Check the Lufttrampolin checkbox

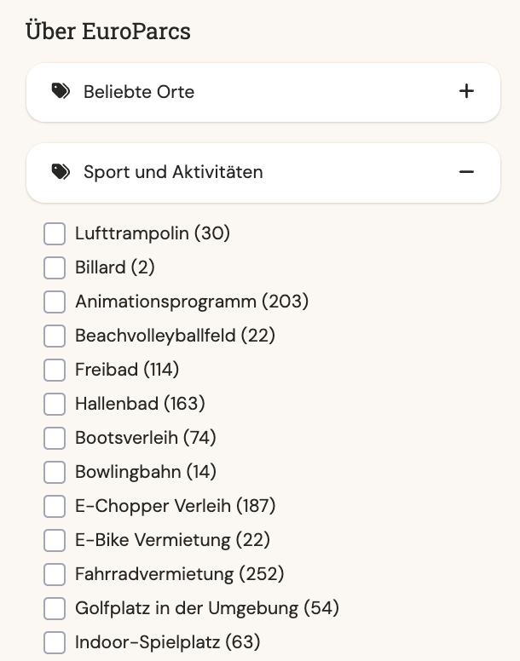point(55,233)
